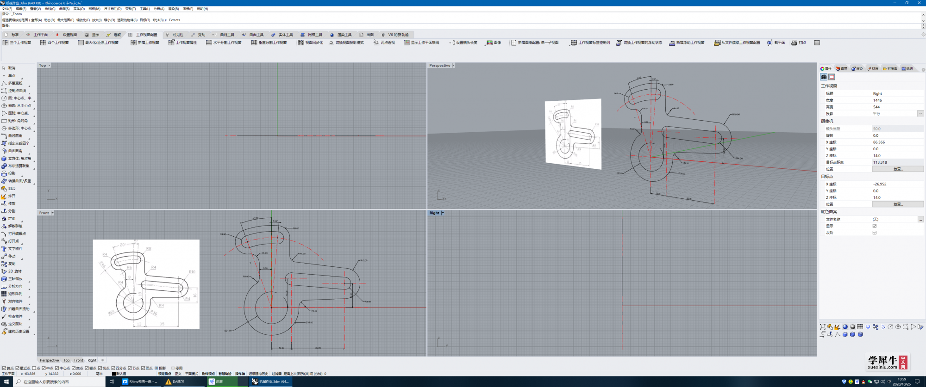Open the Right viewport title dropdown arrow
Screen dimensions: 926x387
point(443,213)
